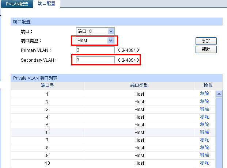Remove port 10 via its 移除 link
Image resolution: width=227 pixels, height=168 pixels.
click(204, 163)
